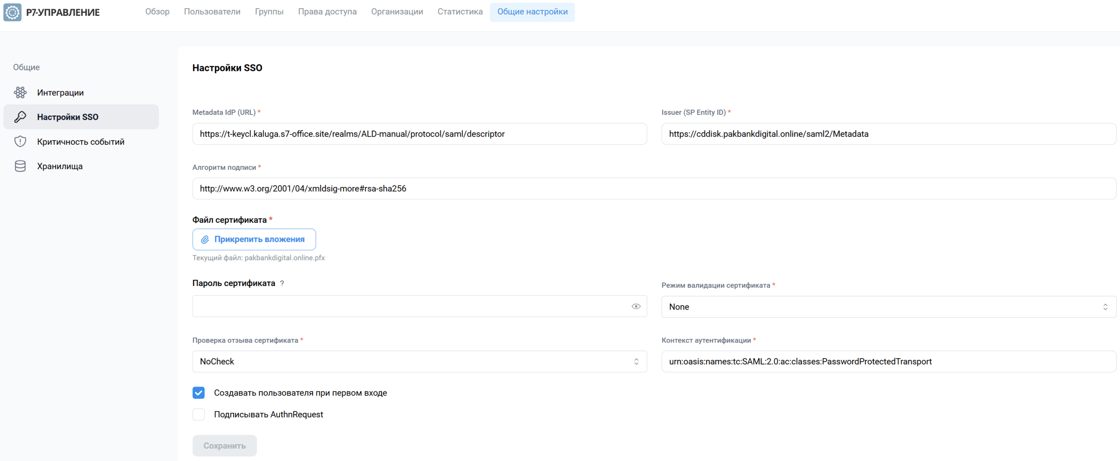Viewport: 1120px width, 461px height.
Task: Click the Алгоритм подписи input field
Action: click(654, 189)
